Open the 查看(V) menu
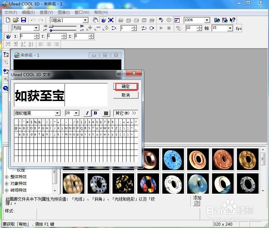Viewport: 269px width, 228px height. point(46,12)
